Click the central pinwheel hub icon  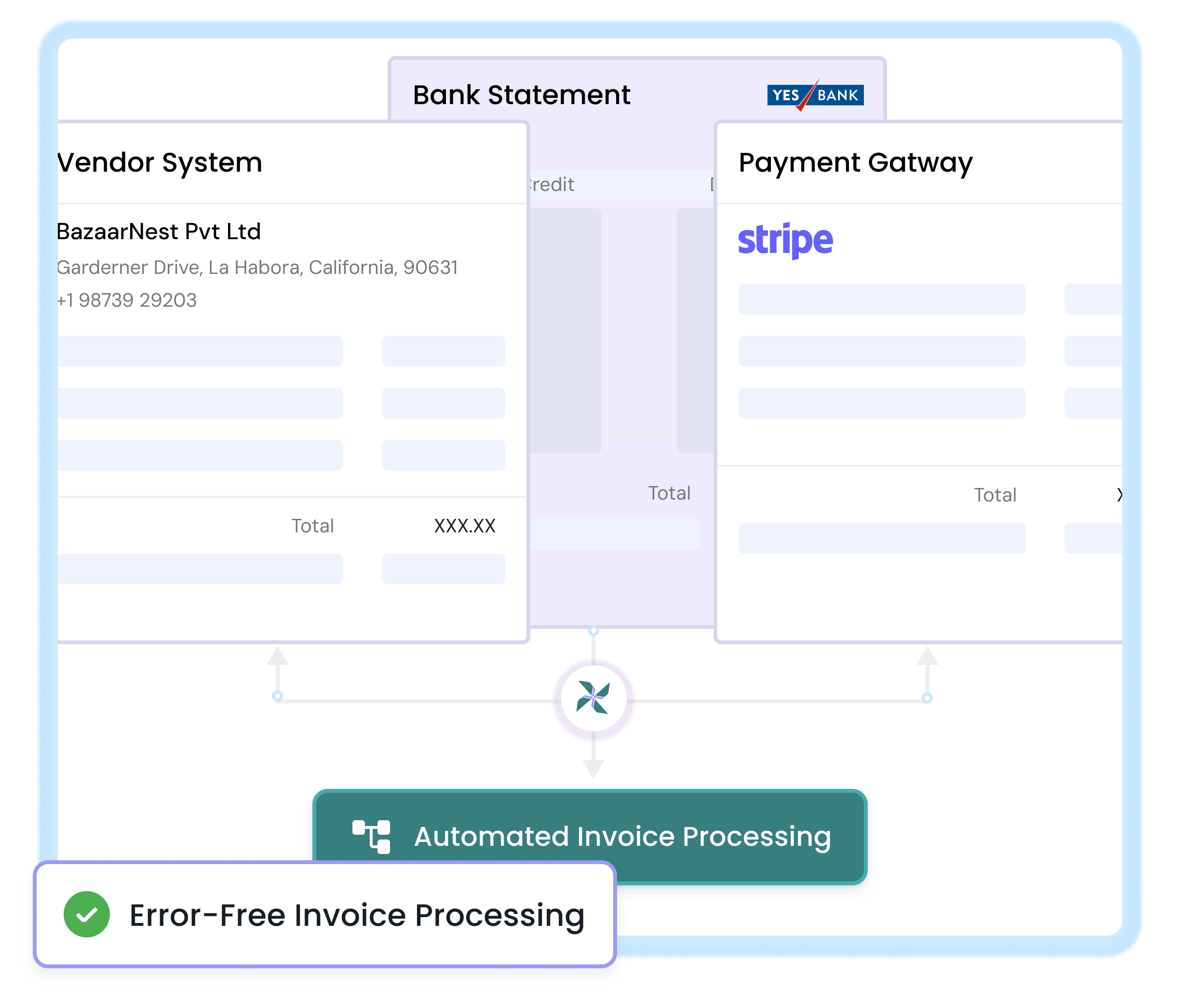pos(593,697)
